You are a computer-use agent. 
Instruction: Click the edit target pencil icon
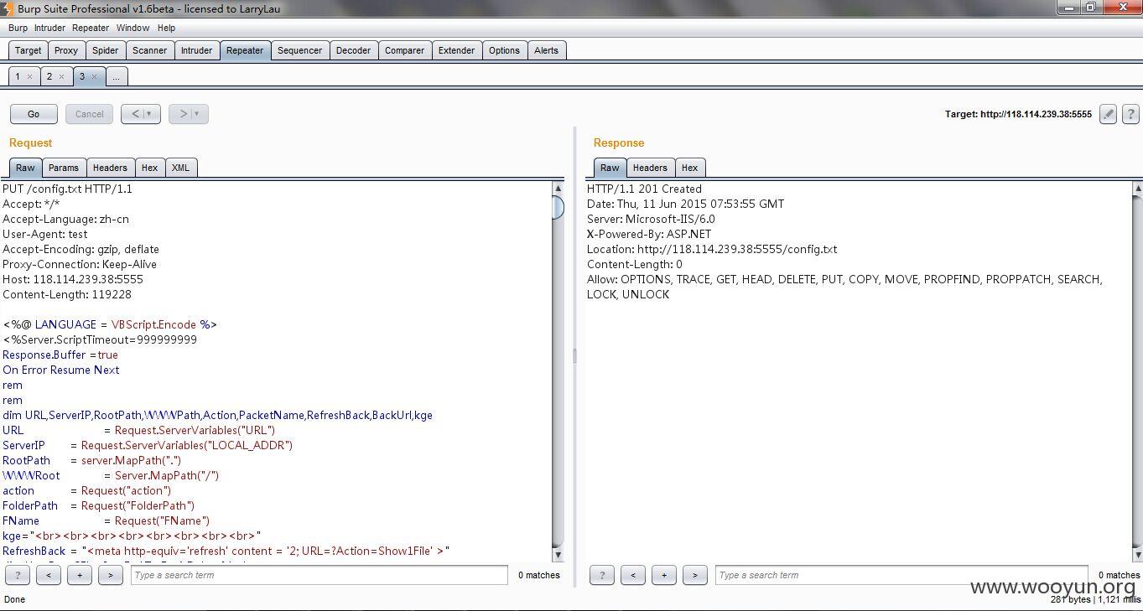point(1108,114)
